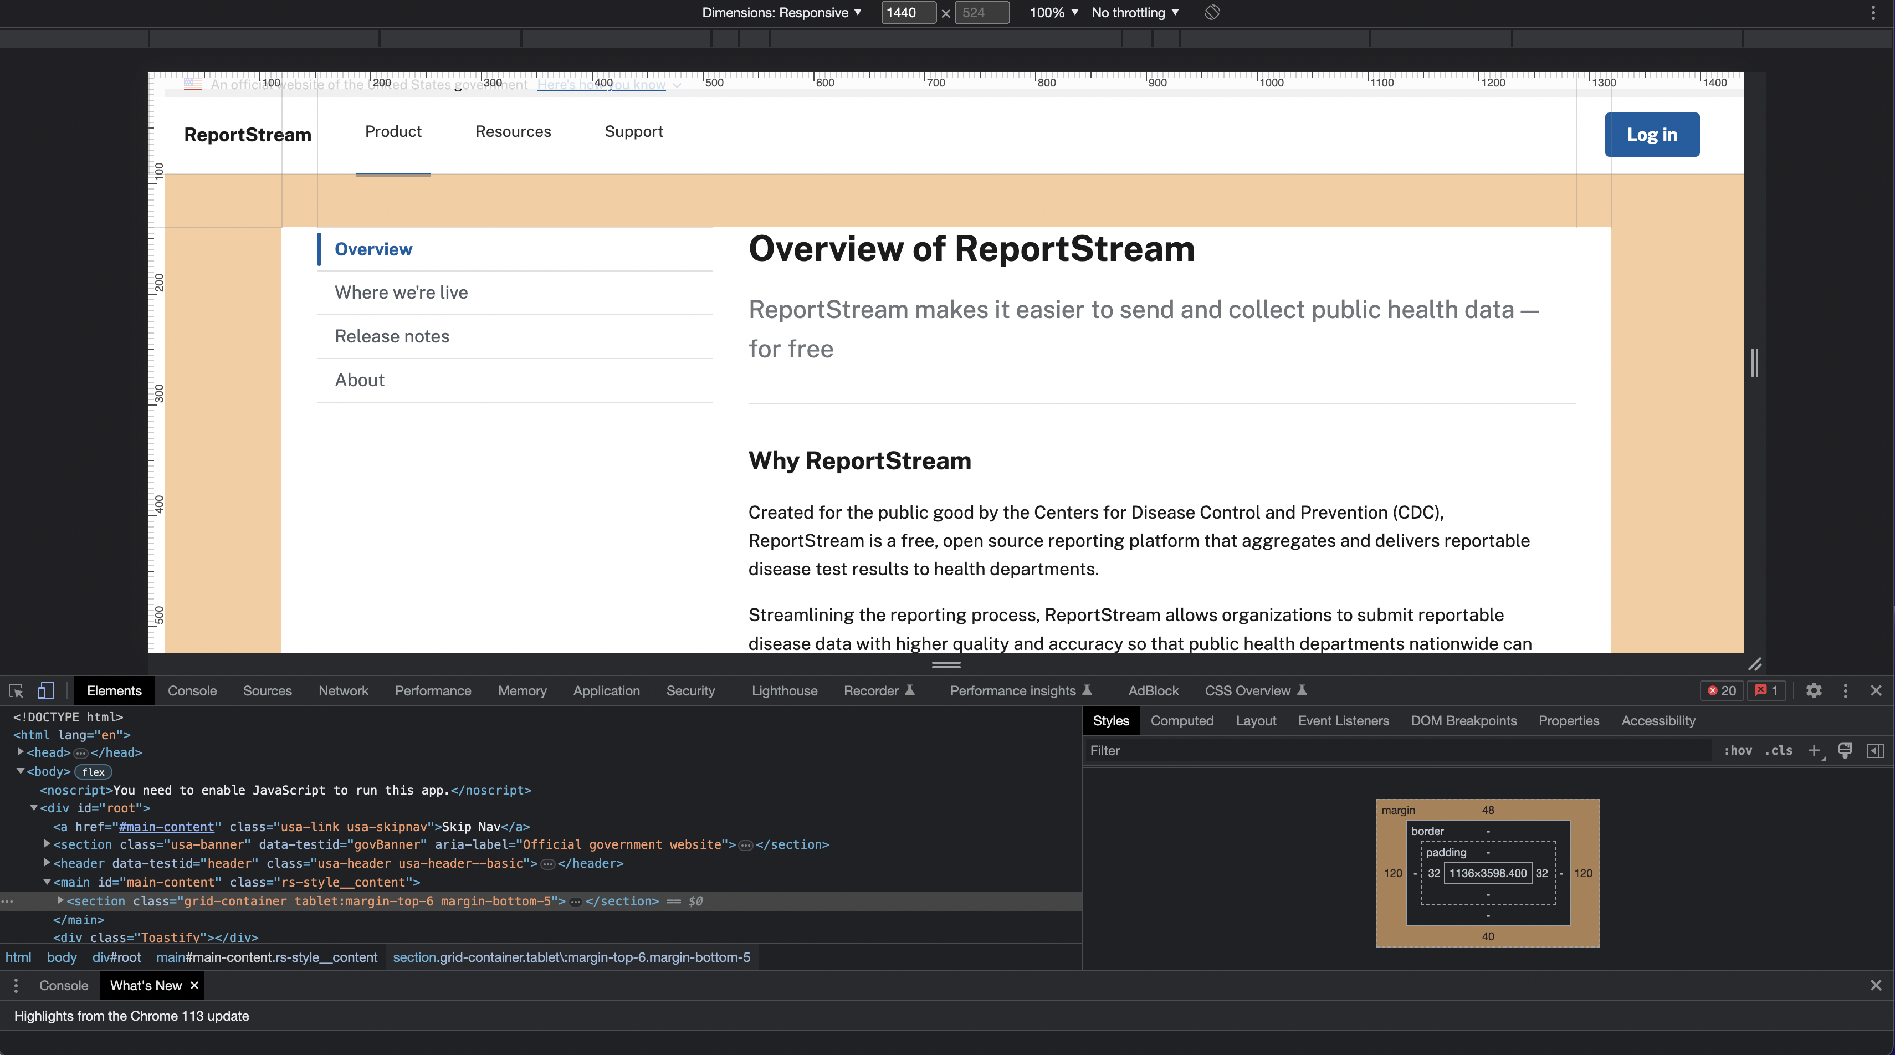Switch to the Computed tab
1895x1055 pixels.
[x=1181, y=720]
